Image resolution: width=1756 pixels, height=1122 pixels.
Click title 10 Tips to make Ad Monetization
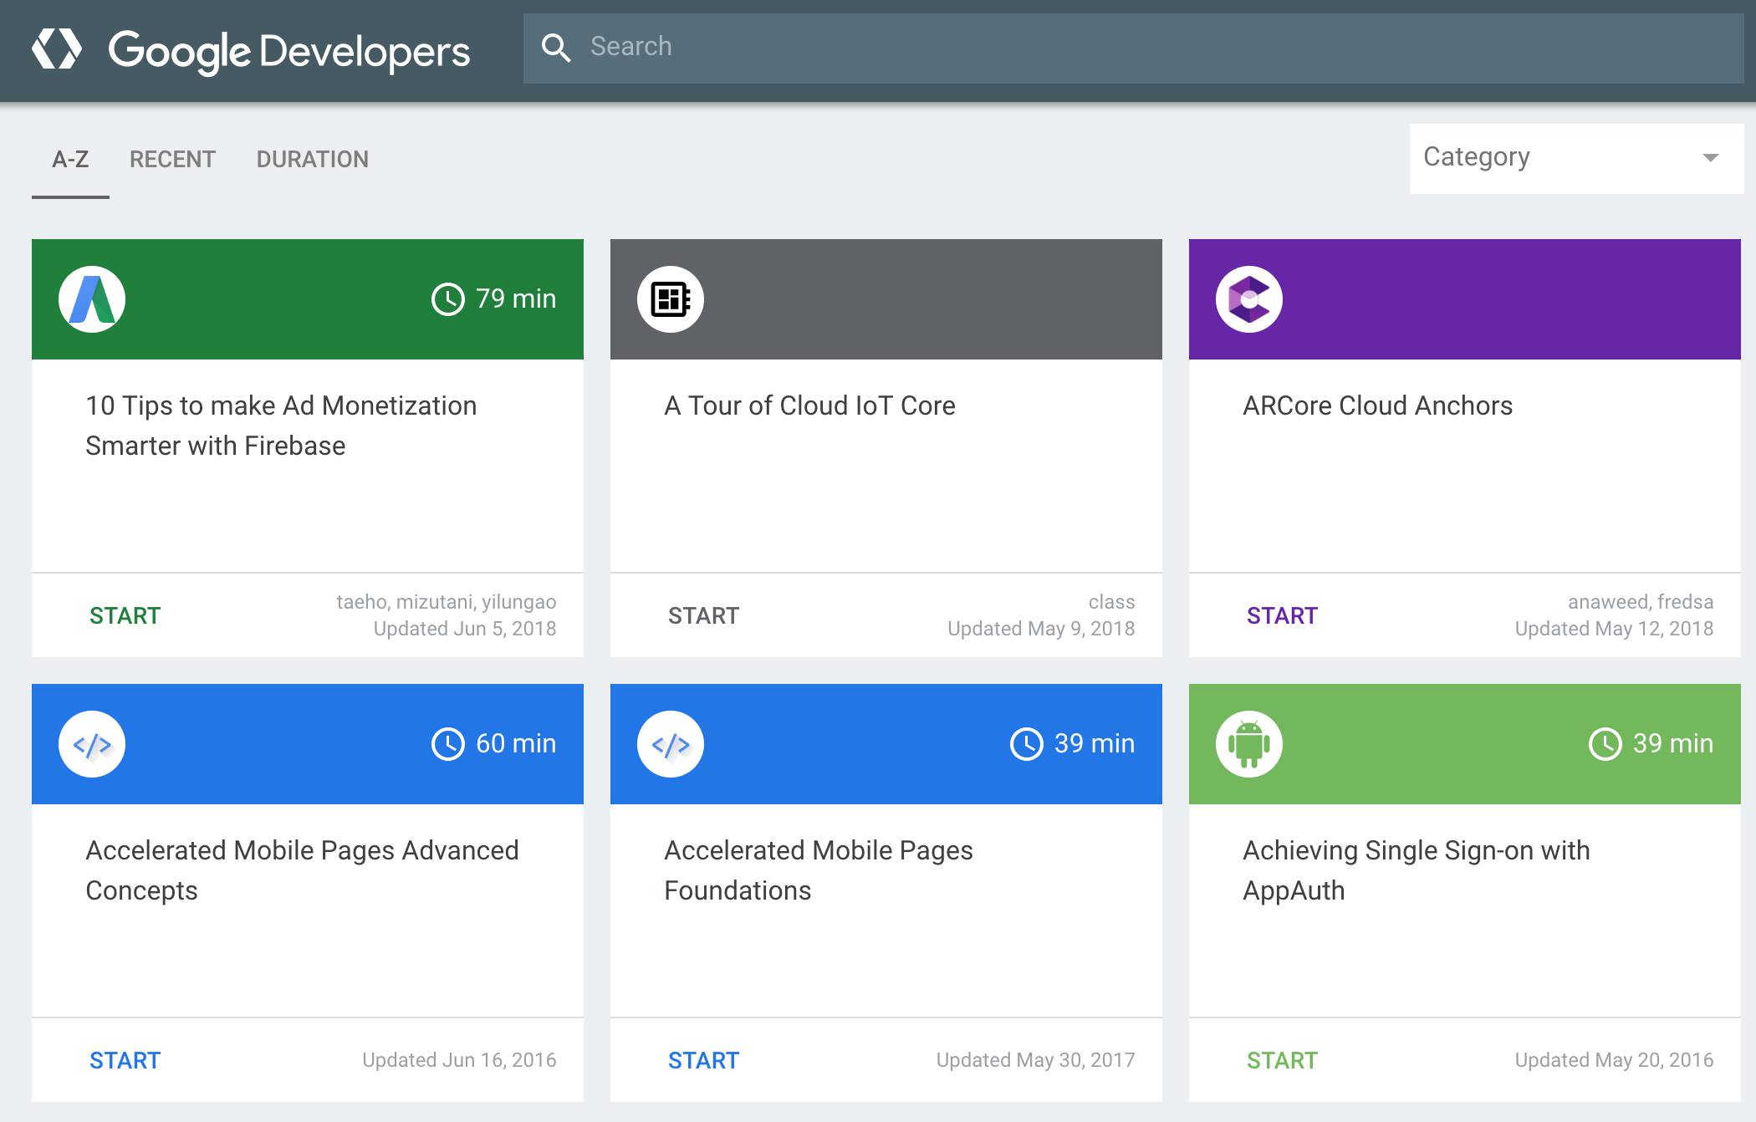[281, 426]
